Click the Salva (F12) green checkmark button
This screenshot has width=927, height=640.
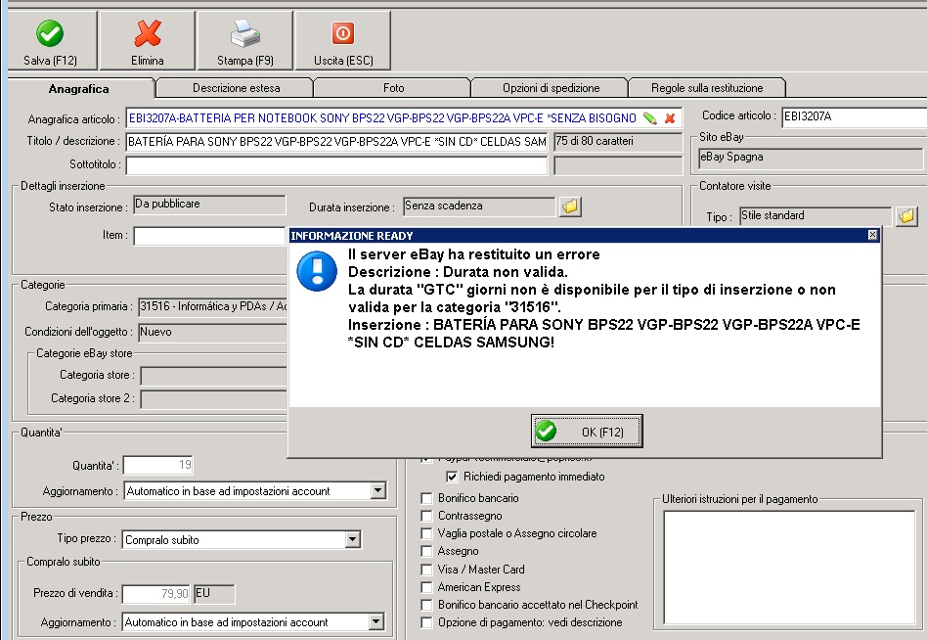click(x=51, y=40)
